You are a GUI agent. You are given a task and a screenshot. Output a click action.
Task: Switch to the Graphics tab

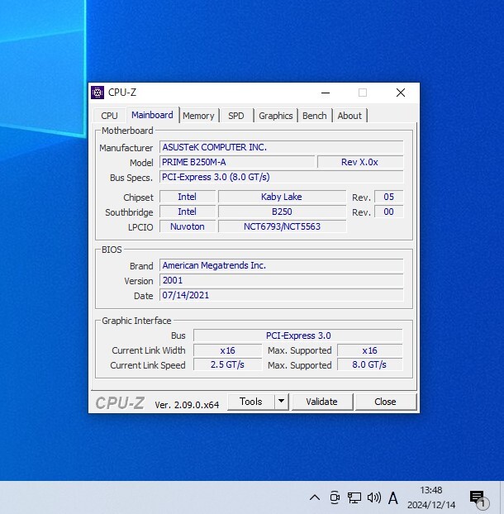pyautogui.click(x=276, y=116)
